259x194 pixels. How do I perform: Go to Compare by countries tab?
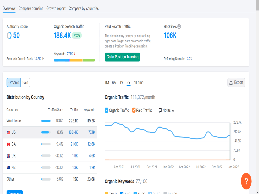tap(84, 9)
